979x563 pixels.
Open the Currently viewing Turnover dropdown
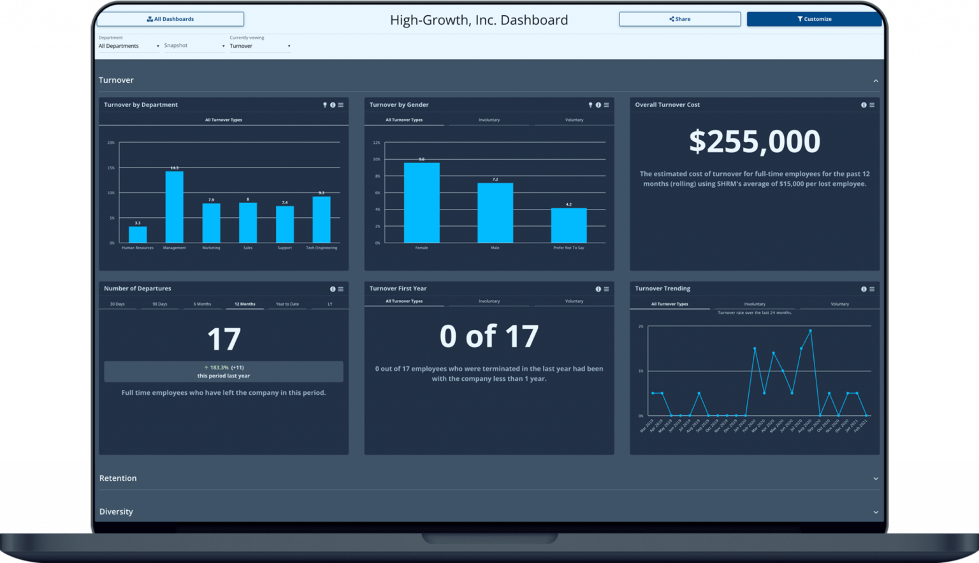pyautogui.click(x=258, y=45)
